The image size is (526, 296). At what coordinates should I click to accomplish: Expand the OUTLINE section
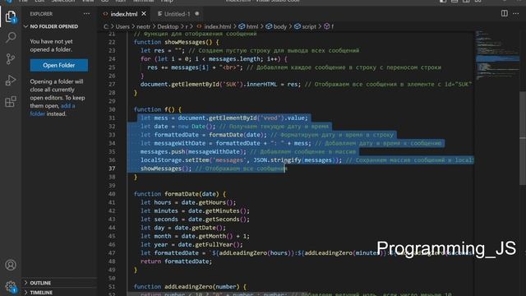click(40, 283)
